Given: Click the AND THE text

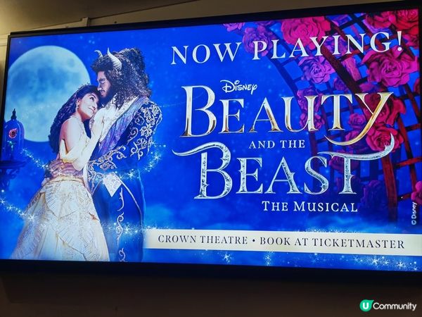Looking at the screenshot, I should 276,144.
